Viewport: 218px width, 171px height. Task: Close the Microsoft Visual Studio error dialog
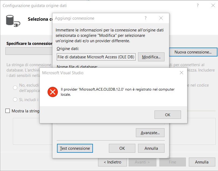pos(181,73)
